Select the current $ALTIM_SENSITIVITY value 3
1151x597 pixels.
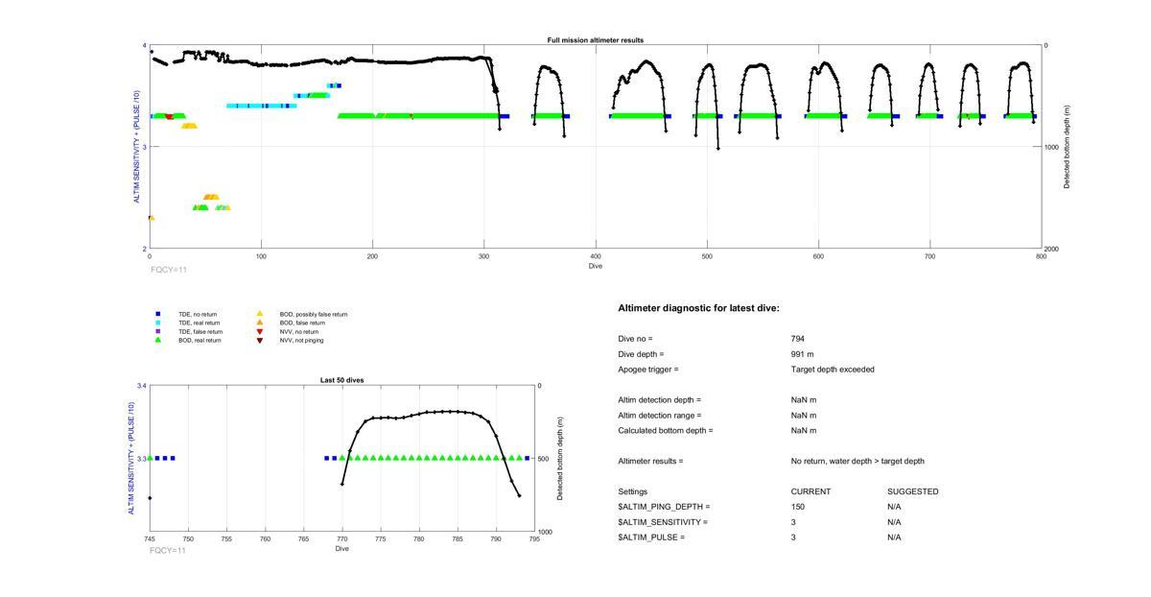[794, 522]
